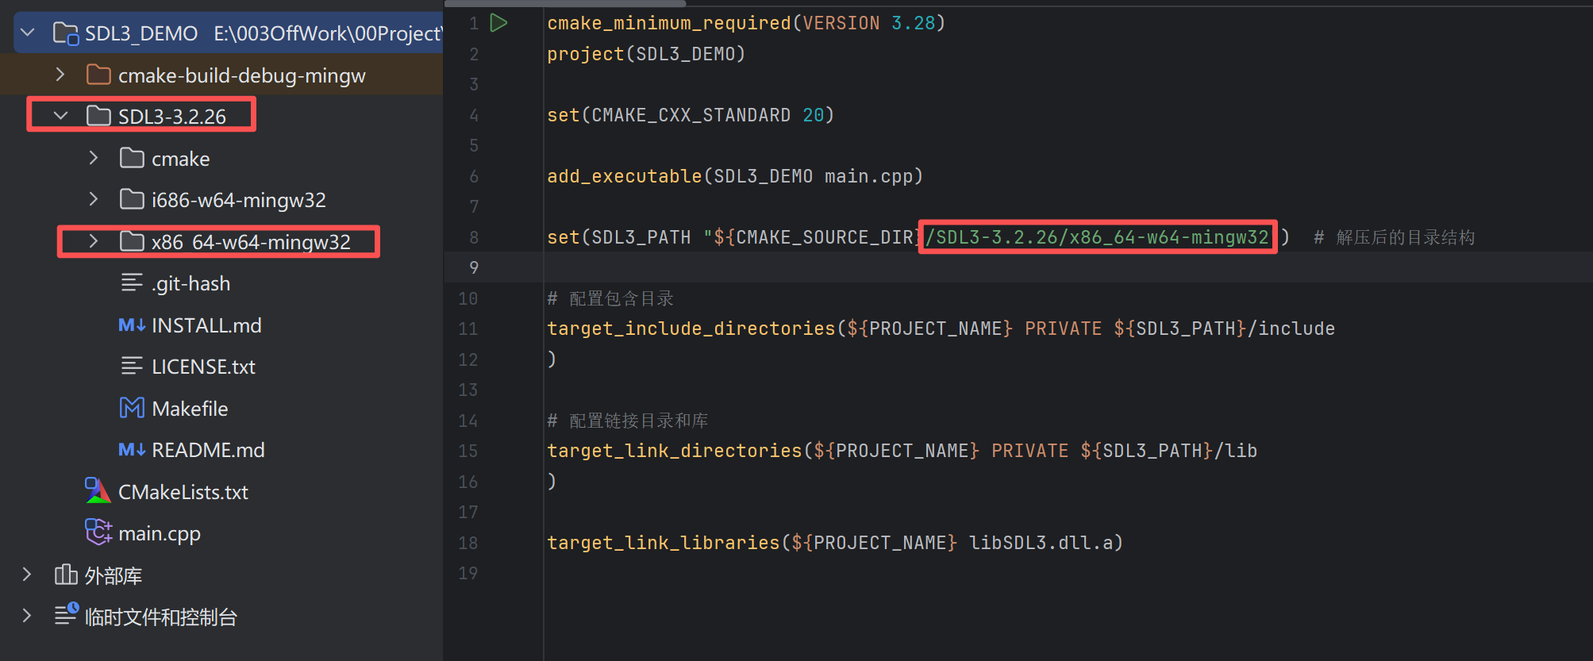This screenshot has height=661, width=1593.
Task: Click the project path E:\003OffWork text
Action: (328, 33)
